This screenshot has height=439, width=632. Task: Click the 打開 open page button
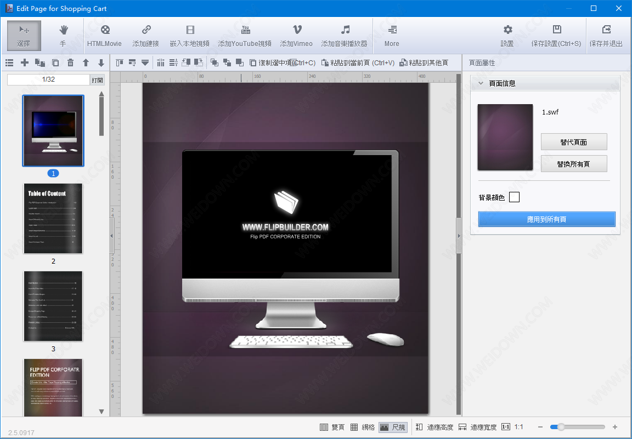point(97,80)
